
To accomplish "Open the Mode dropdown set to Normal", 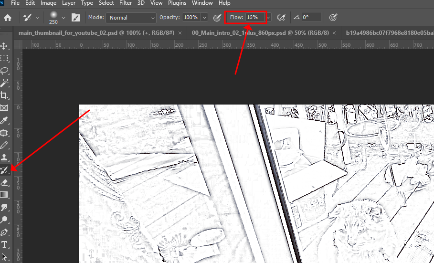I will click(131, 18).
